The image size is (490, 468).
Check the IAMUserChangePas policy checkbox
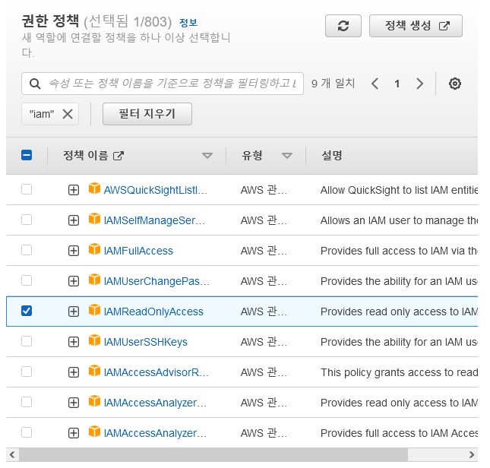(x=27, y=280)
